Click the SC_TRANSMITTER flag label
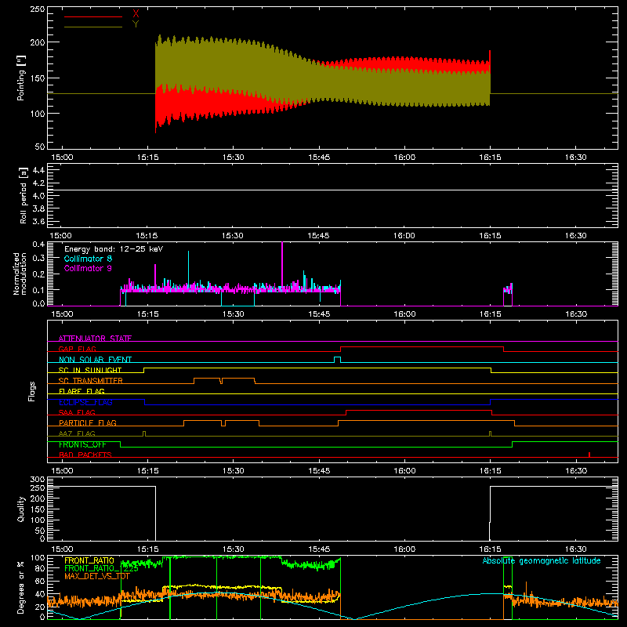 (x=90, y=381)
